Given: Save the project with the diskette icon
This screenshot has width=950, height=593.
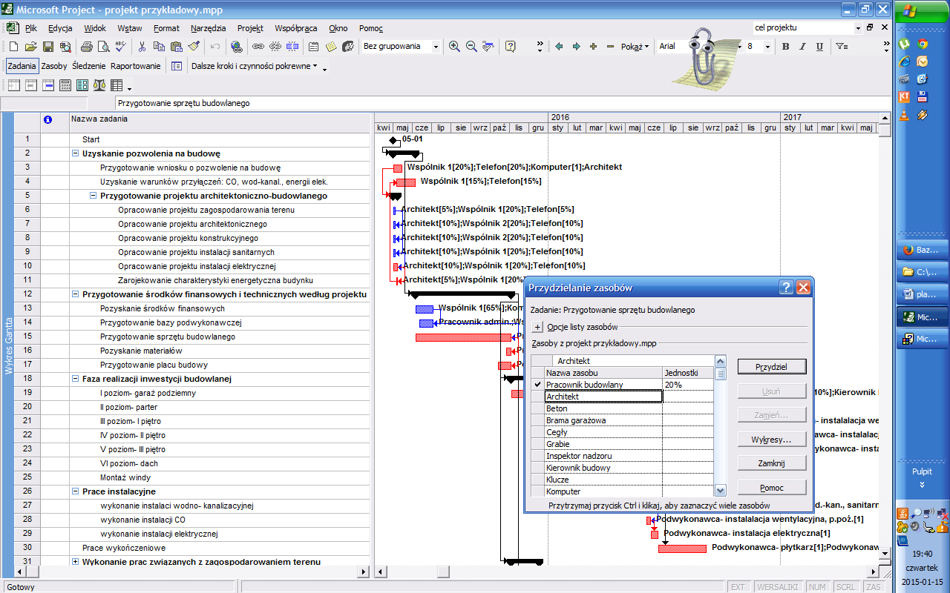Looking at the screenshot, I should click(48, 47).
